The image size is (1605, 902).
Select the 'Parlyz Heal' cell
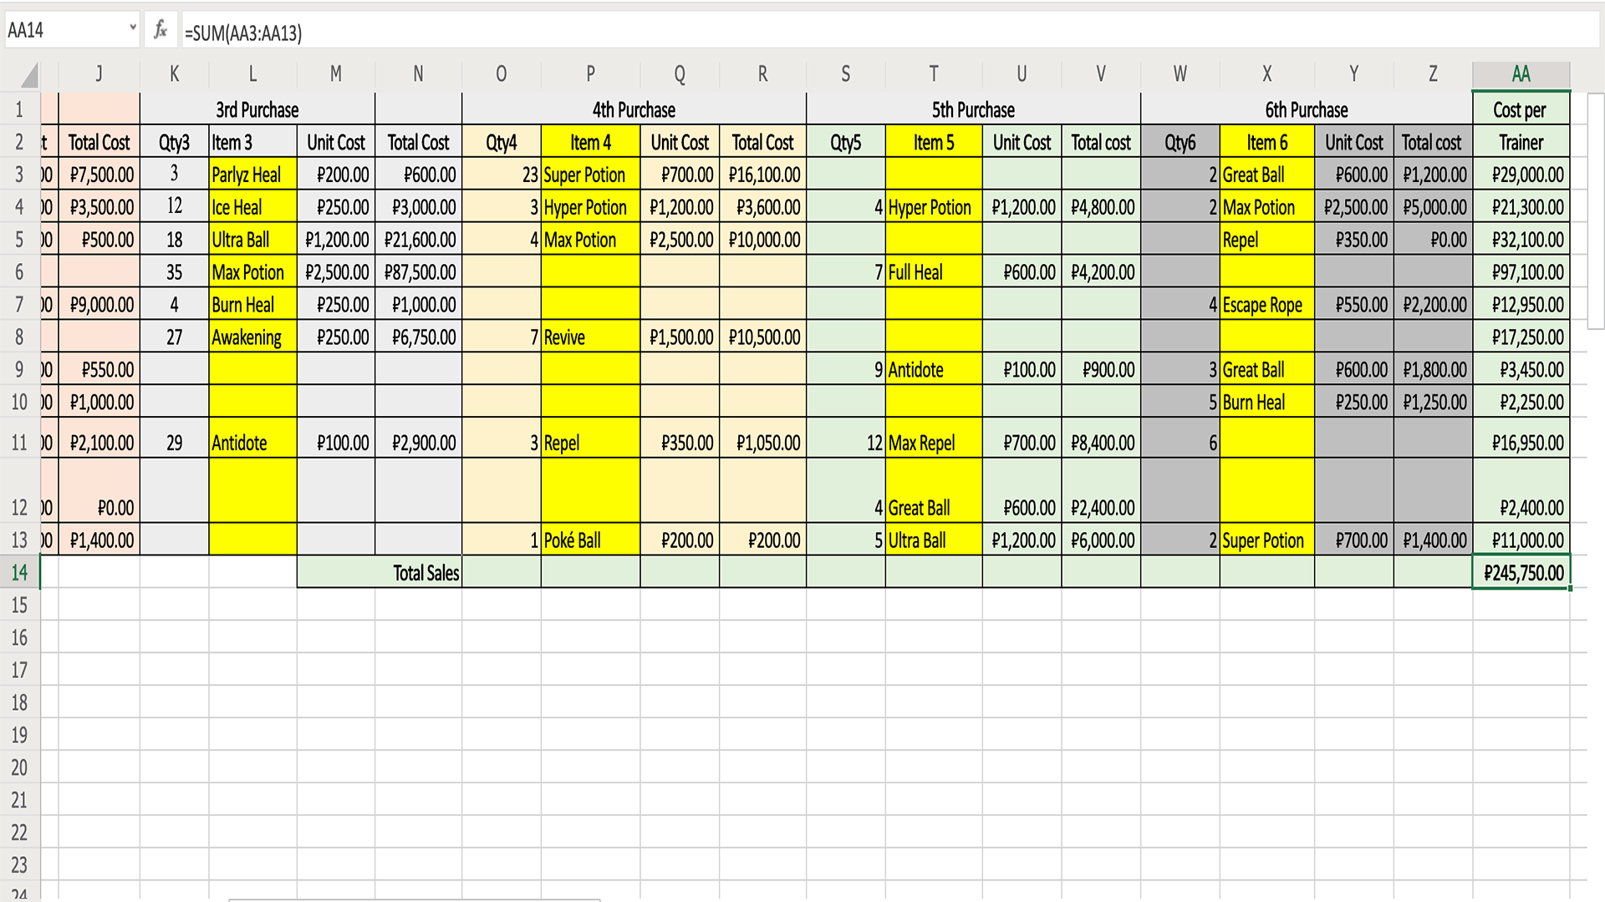[252, 175]
